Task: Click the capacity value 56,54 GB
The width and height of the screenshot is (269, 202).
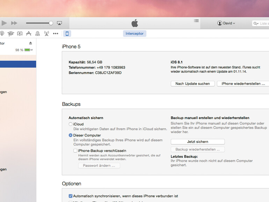Action: 94,62
